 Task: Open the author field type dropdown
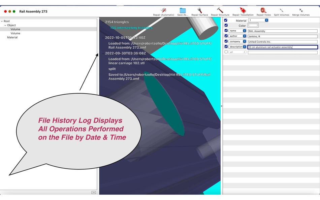pyautogui.click(x=237, y=36)
